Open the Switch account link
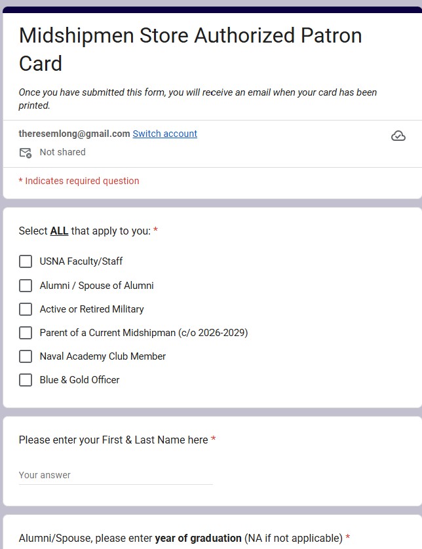Screen dimensions: 422x549 click(x=164, y=134)
